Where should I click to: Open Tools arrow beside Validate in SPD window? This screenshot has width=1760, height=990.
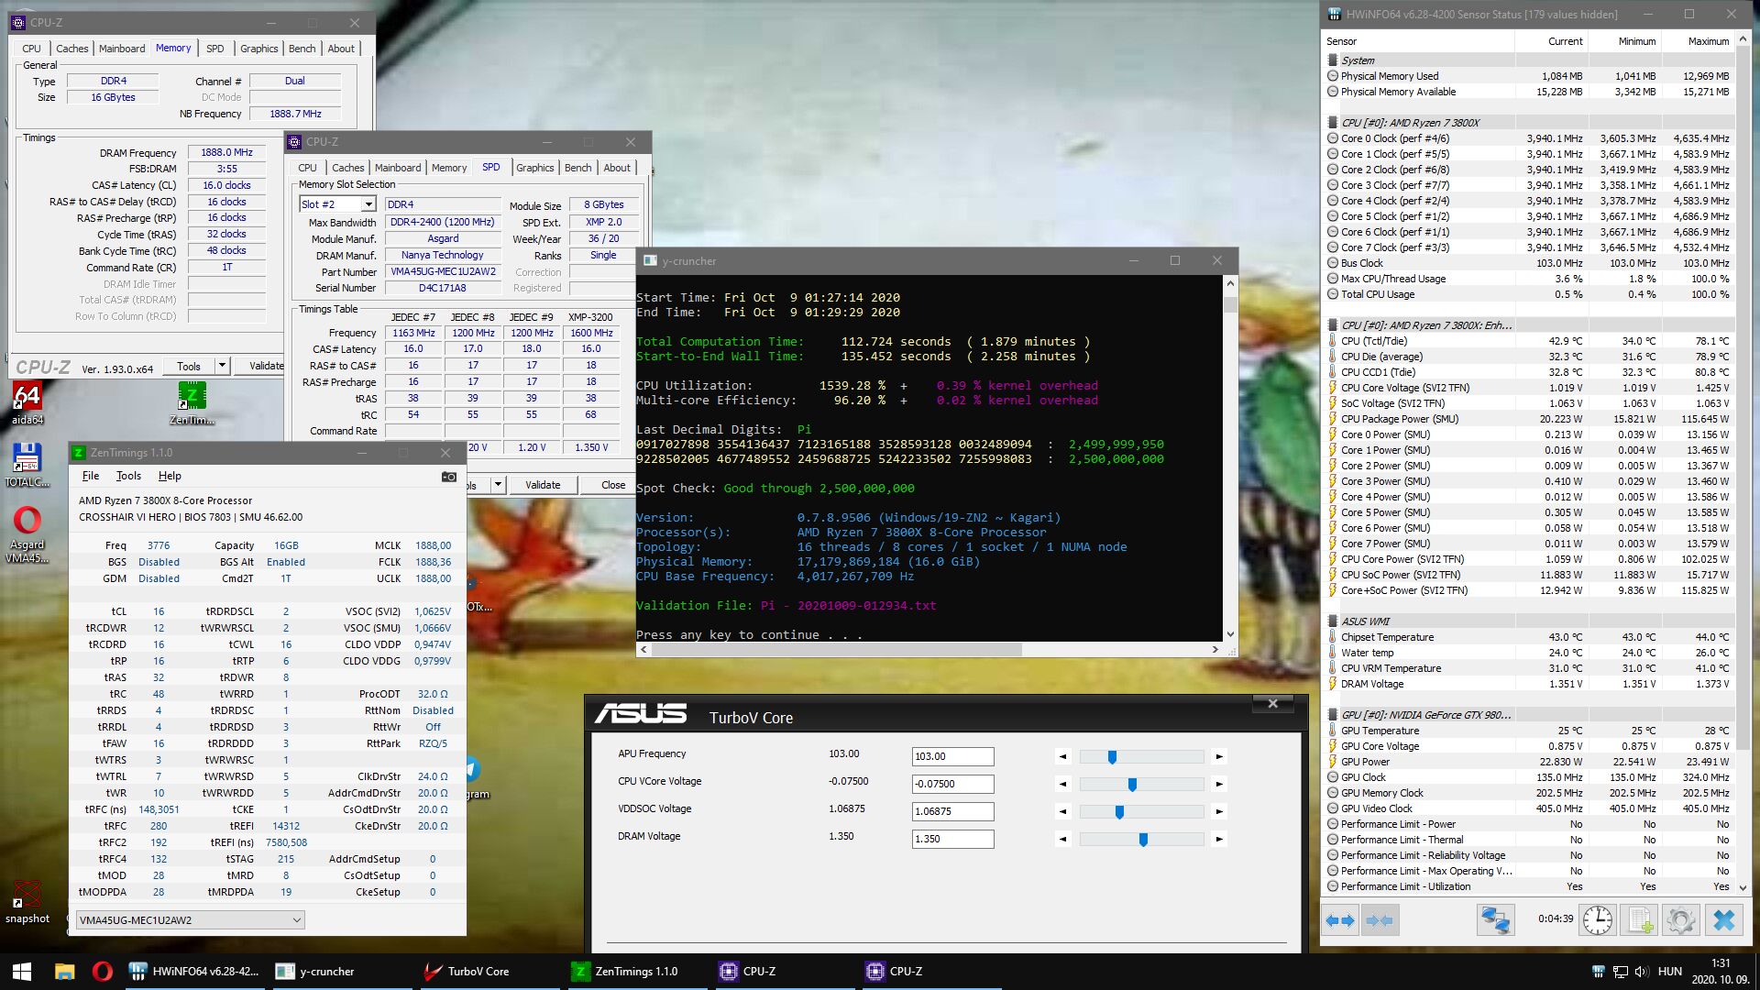(498, 484)
